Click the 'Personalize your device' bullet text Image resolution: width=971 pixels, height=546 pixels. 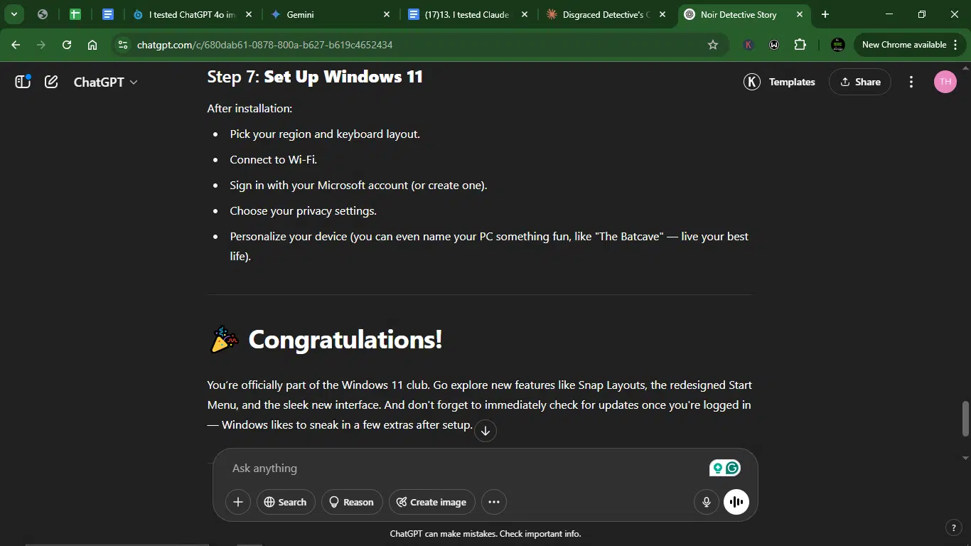(x=489, y=246)
